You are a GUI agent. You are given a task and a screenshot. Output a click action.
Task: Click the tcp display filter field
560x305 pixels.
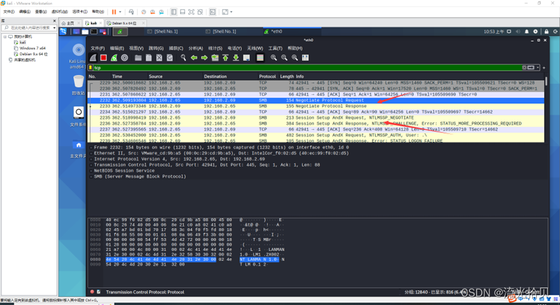click(x=307, y=68)
